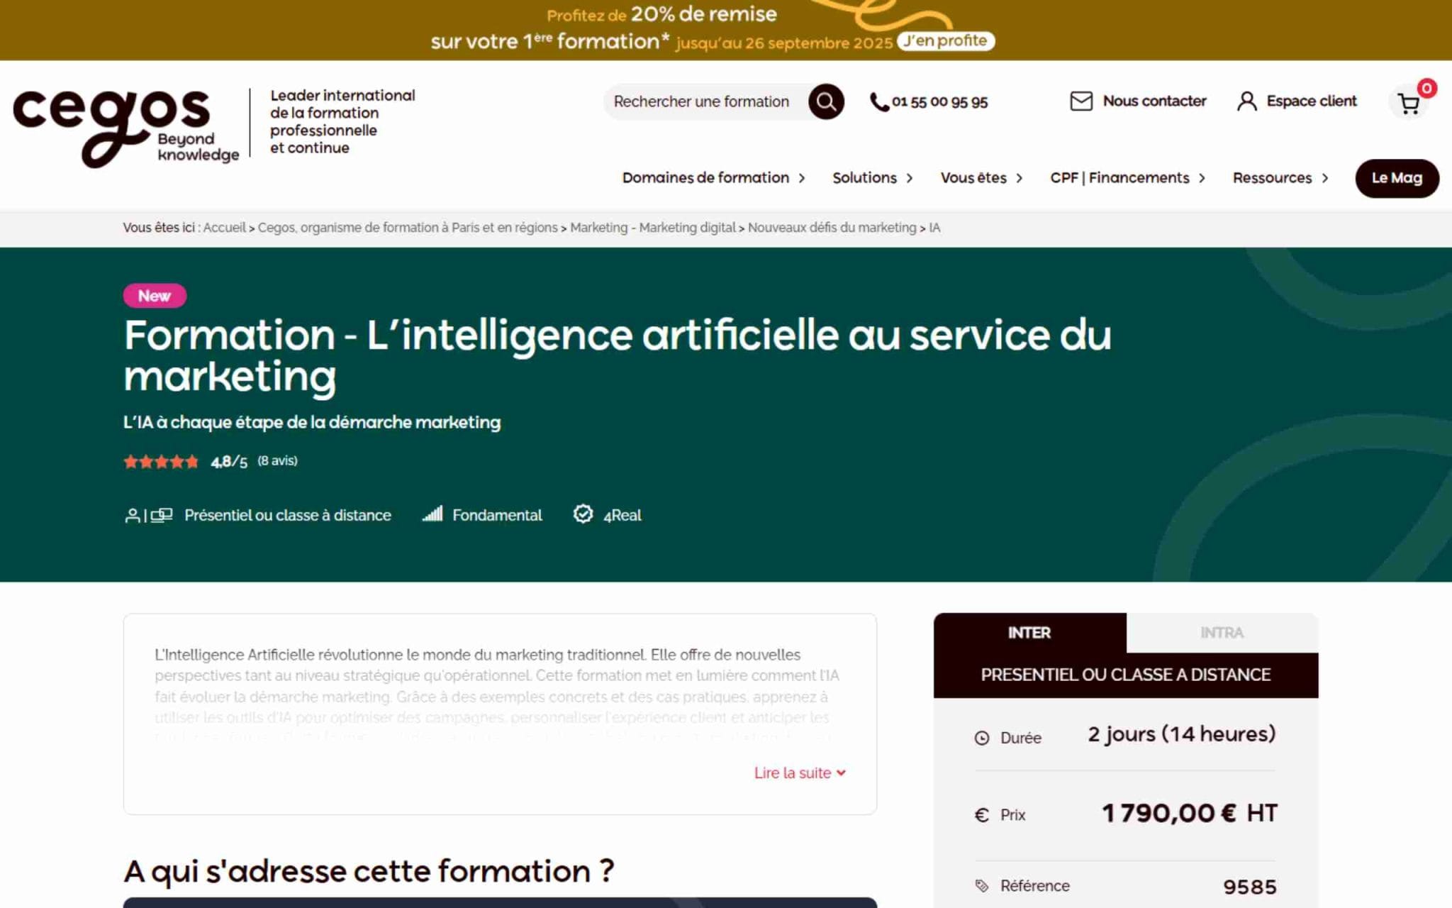Click the IA breadcrumb item

coord(934,228)
